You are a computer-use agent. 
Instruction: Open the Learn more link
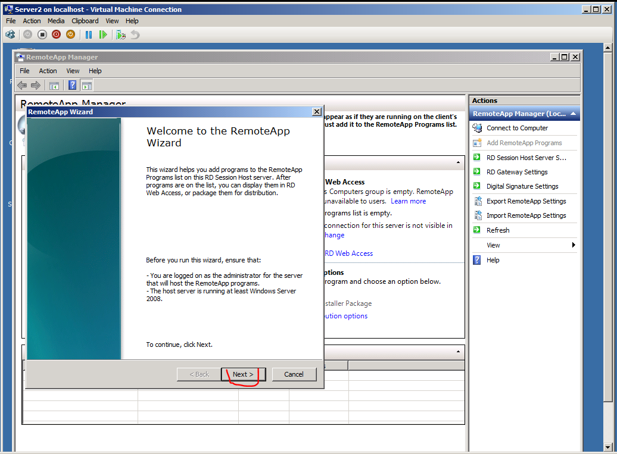coord(408,201)
